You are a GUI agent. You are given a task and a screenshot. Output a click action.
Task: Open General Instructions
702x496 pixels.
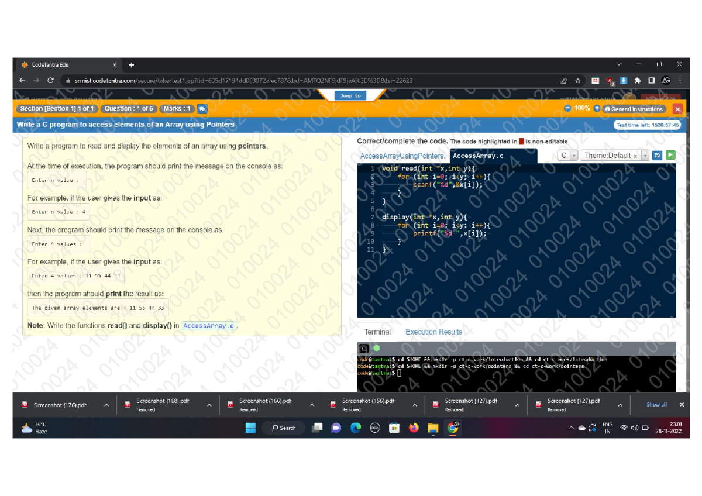point(634,109)
